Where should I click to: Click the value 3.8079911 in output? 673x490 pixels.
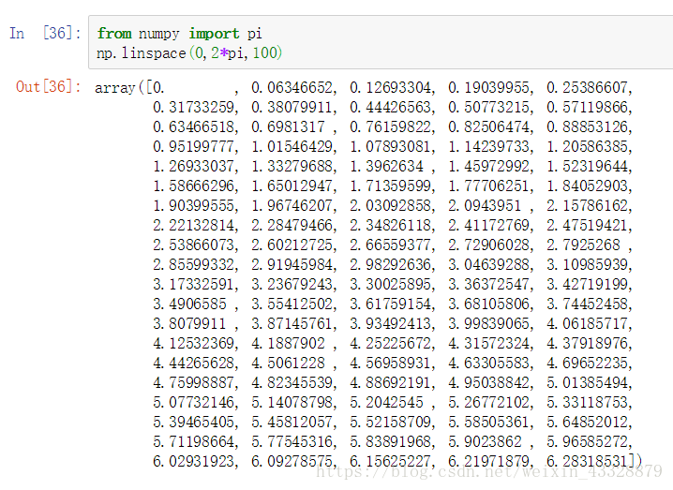[x=189, y=324]
